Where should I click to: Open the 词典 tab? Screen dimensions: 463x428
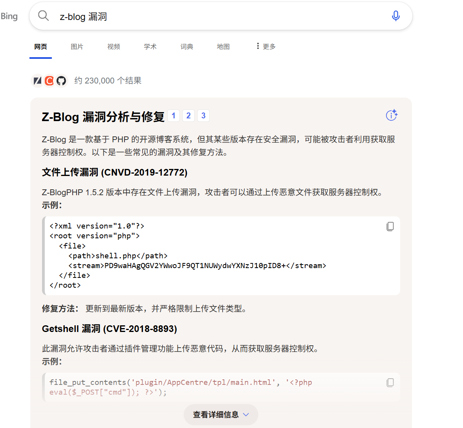click(187, 47)
